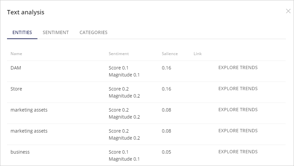The width and height of the screenshot is (294, 166).
Task: Click business row's Magnitude 0.1 text
Action: point(124,159)
